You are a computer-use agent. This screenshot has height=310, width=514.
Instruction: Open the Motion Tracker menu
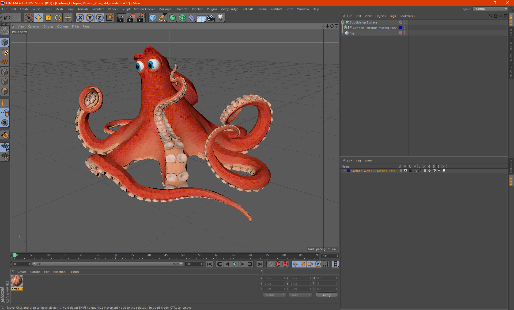144,9
